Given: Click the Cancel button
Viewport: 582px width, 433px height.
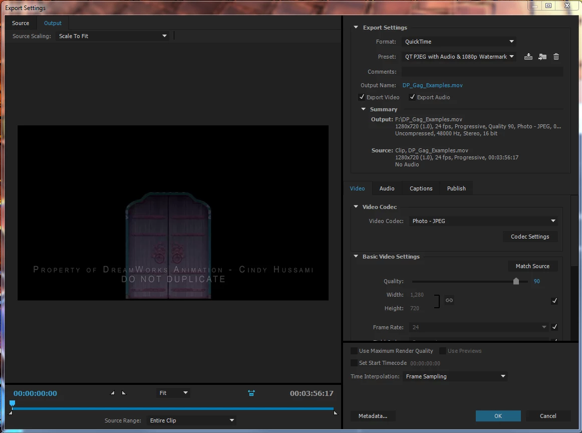Looking at the screenshot, I should pos(548,416).
